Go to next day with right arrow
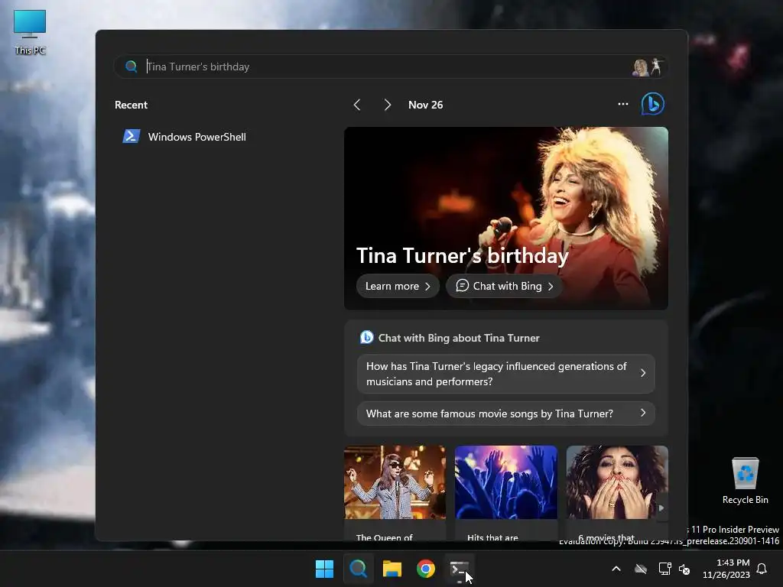 [x=387, y=105]
